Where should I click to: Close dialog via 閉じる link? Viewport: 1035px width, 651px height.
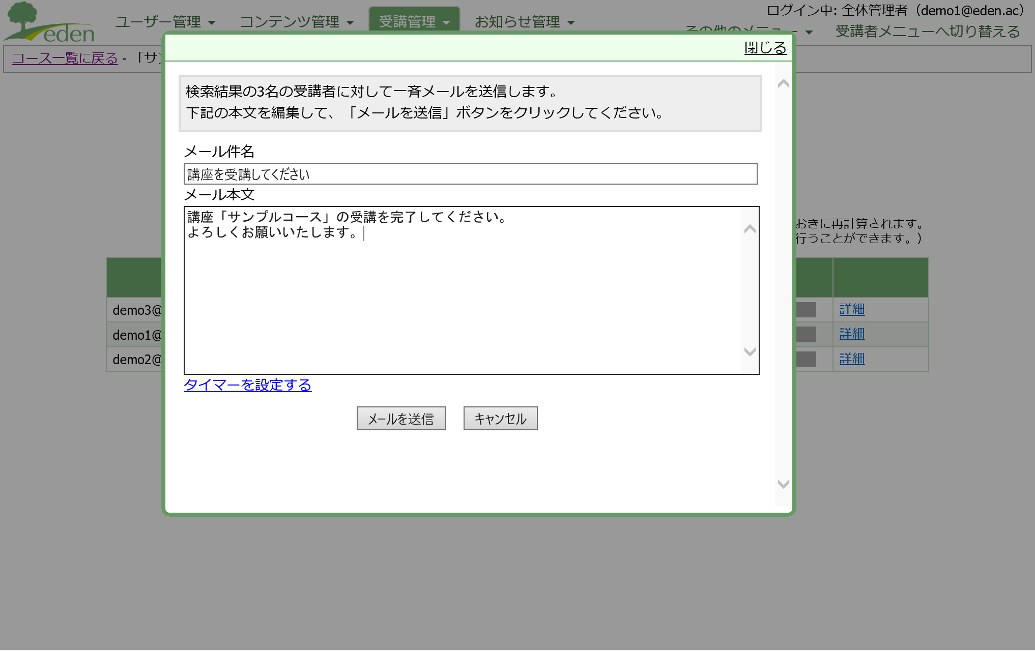click(765, 48)
